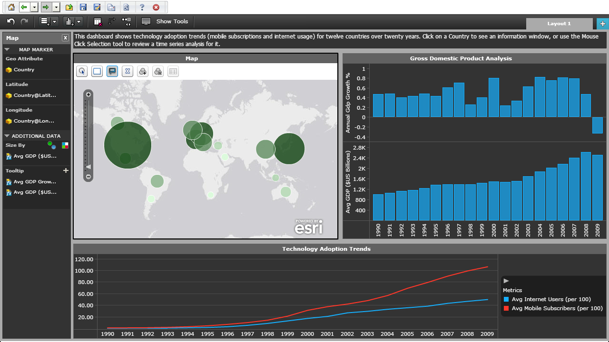Image resolution: width=609 pixels, height=342 pixels.
Task: Zoom in on map with plus
Action: click(x=88, y=95)
